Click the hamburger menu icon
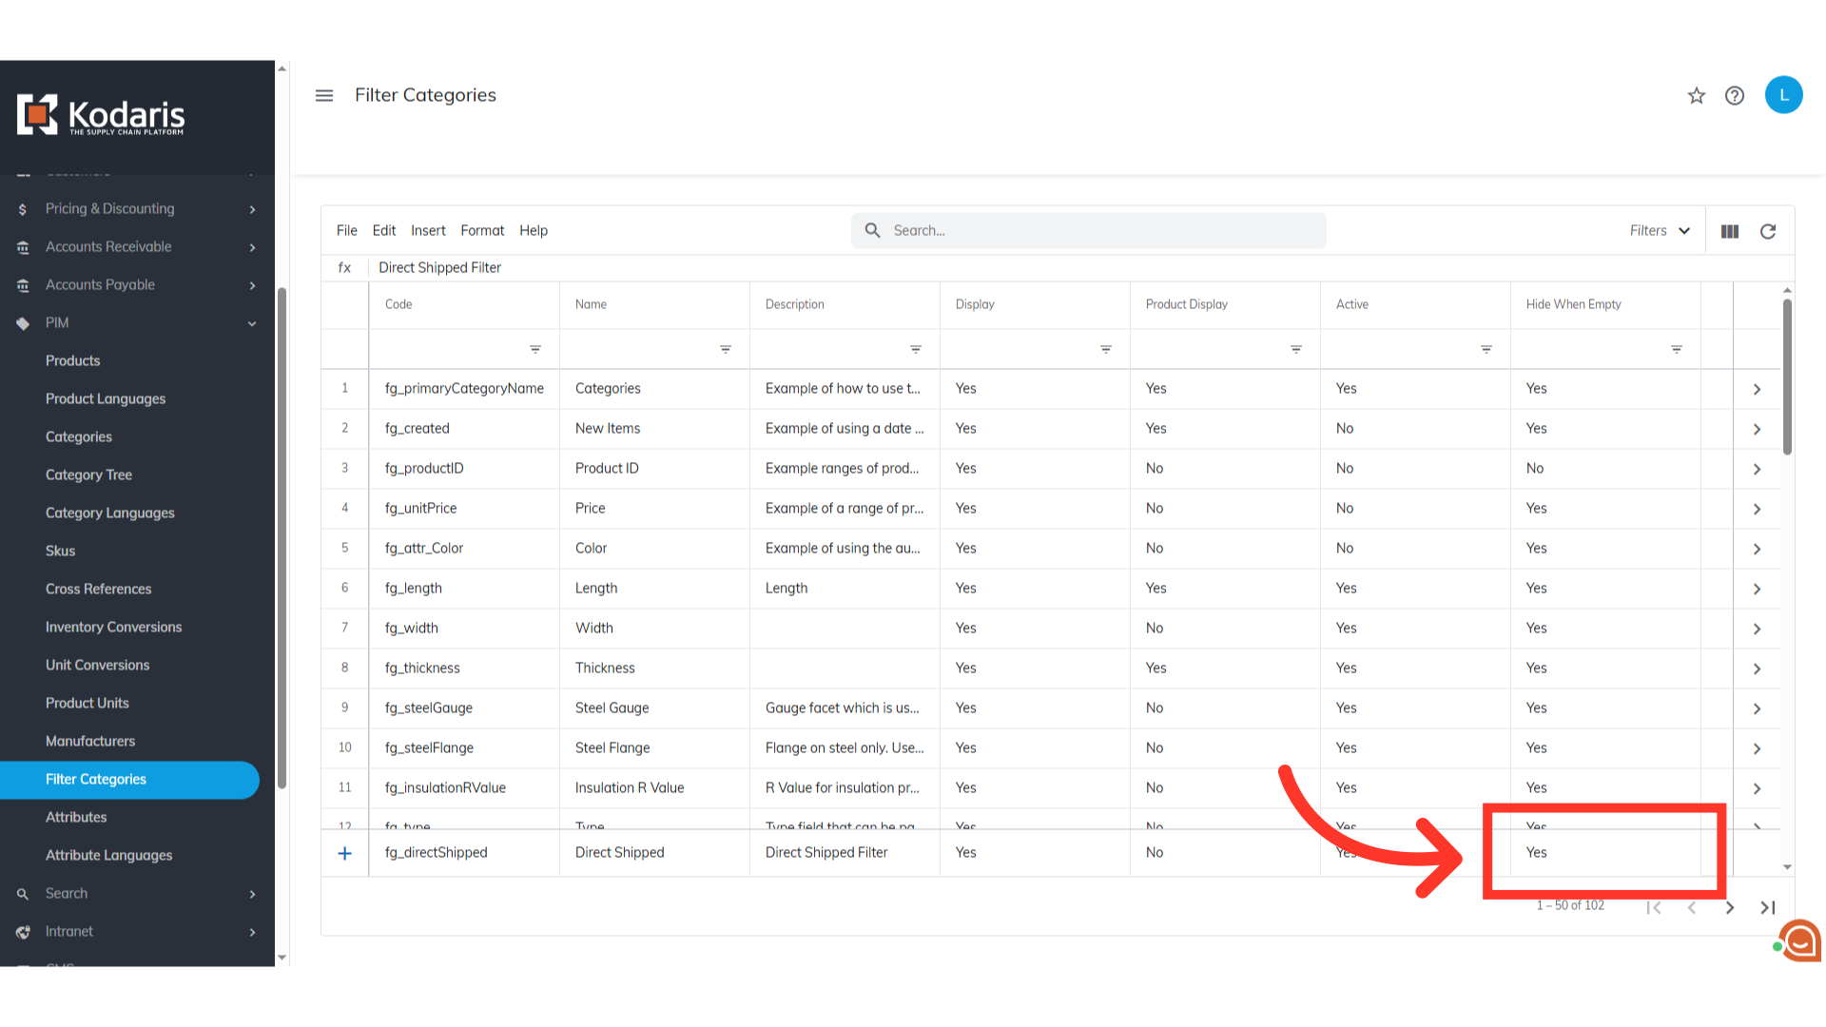The width and height of the screenshot is (1826, 1027). click(324, 95)
